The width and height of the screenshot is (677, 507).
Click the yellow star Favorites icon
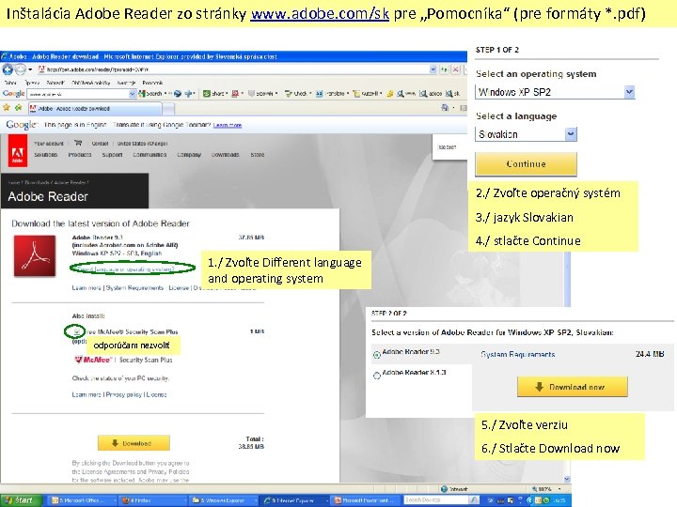pos(6,108)
